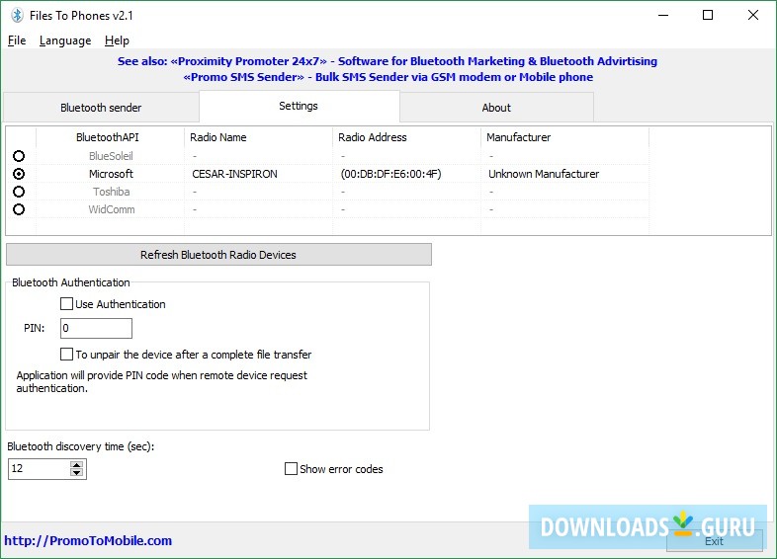Click Refresh Bluetooth Radio Devices button
Screen dimensions: 777x559
218,255
